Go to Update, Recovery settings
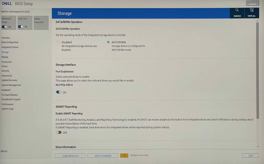Image resolution: width=264 pixels, height=164 pixels. 9,80
